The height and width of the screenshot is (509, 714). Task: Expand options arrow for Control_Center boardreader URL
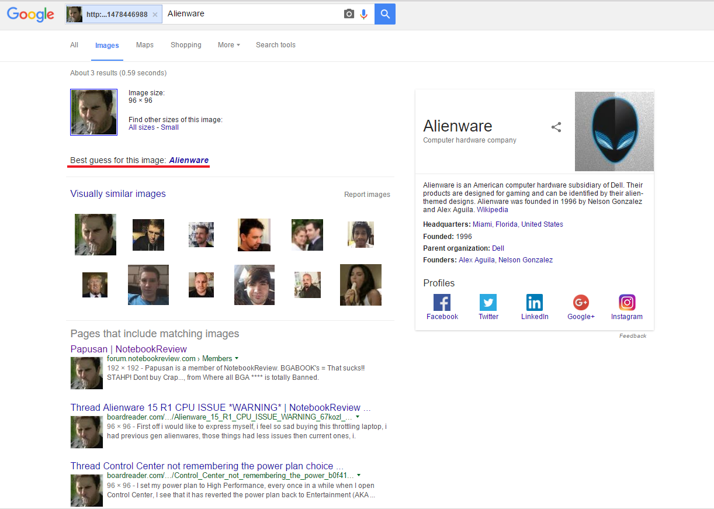pos(359,476)
